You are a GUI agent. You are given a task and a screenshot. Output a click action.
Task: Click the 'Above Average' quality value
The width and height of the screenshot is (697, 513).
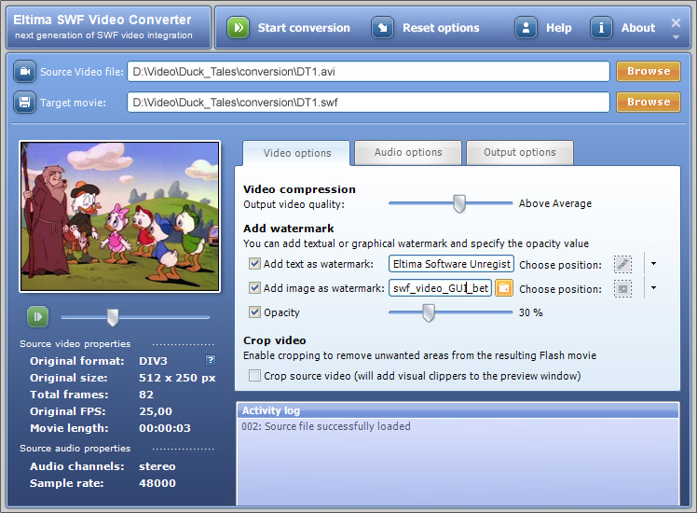click(x=555, y=203)
